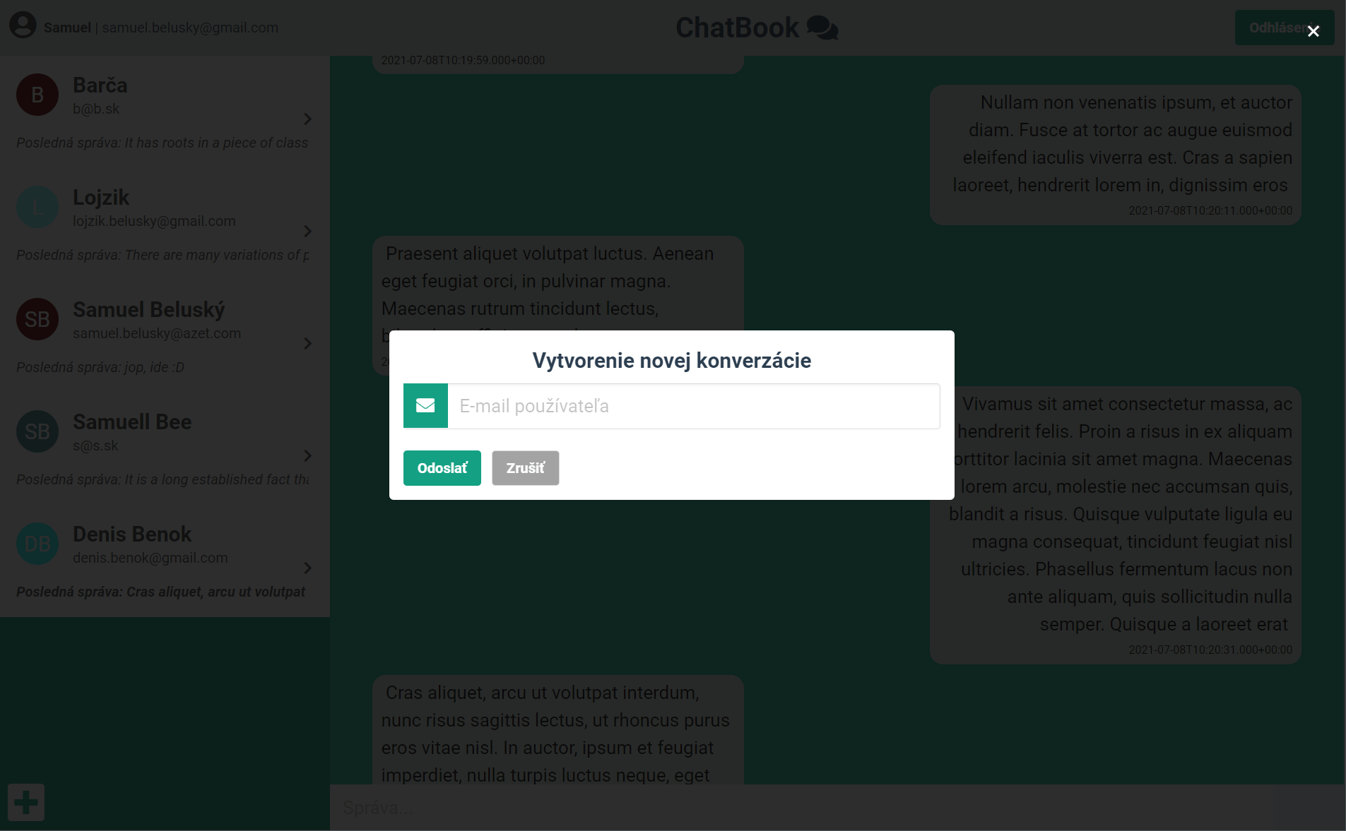The width and height of the screenshot is (1346, 831).
Task: Click last message 'It is a long established fact'
Action: pyautogui.click(x=163, y=479)
